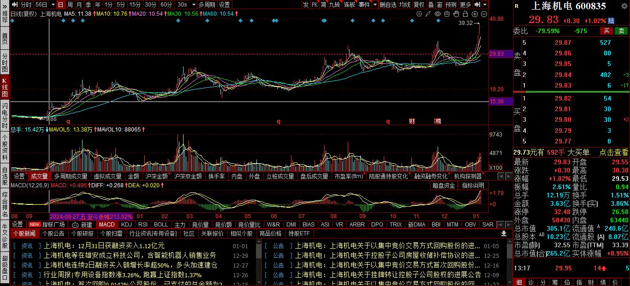Toggle 预测 forecast option
The height and width of the screenshot is (286, 630).
click(x=451, y=4)
